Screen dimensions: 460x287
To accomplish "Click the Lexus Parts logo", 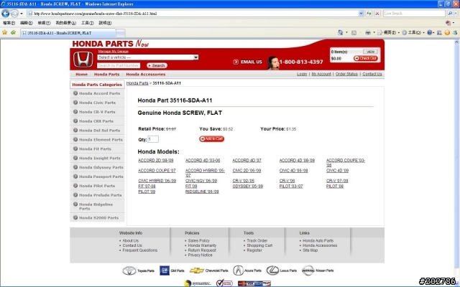I will pos(281,270).
